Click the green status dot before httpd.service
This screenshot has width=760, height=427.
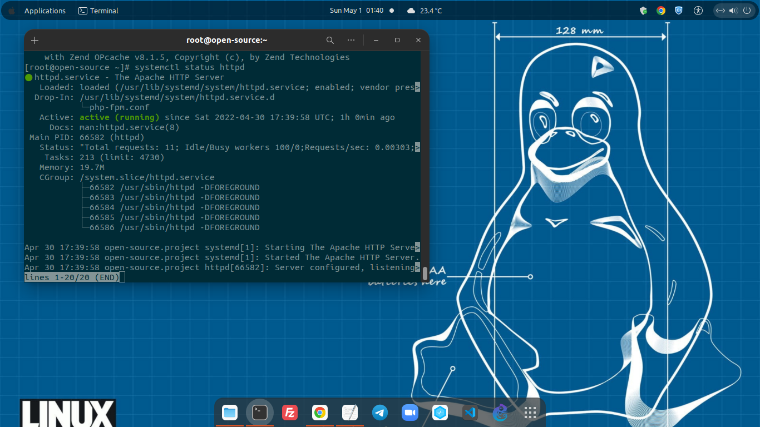point(29,78)
